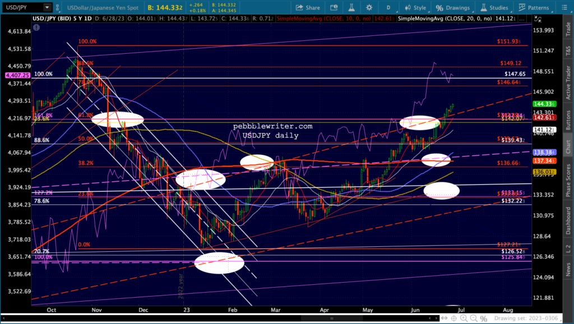Switch to the Active Trader side tab
This screenshot has width=574, height=324.
tap(568, 83)
